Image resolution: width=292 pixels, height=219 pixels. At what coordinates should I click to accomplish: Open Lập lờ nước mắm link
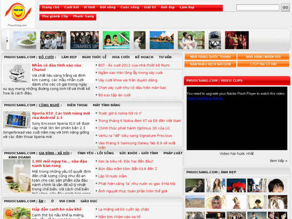click(x=112, y=176)
